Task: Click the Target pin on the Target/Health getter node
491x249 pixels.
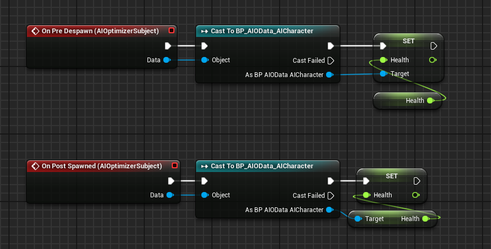Action: click(x=358, y=218)
